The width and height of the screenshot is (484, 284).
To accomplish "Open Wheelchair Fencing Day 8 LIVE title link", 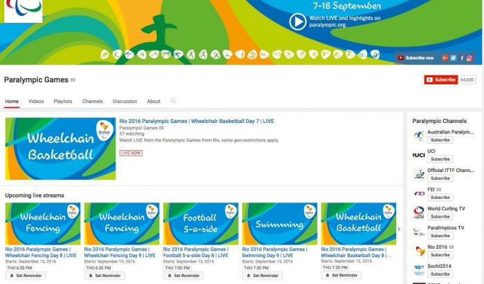I will coord(41,252).
